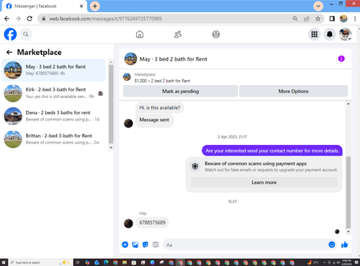The height and width of the screenshot is (266, 360).
Task: Open the $1,000 – 2 bed 2 bath listing link
Action: click(162, 81)
